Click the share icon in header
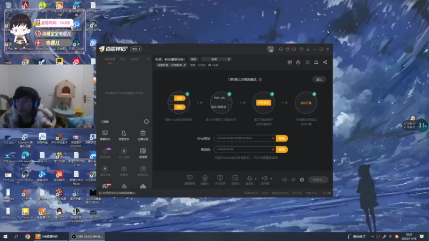The width and height of the screenshot is (429, 241). pos(325,62)
